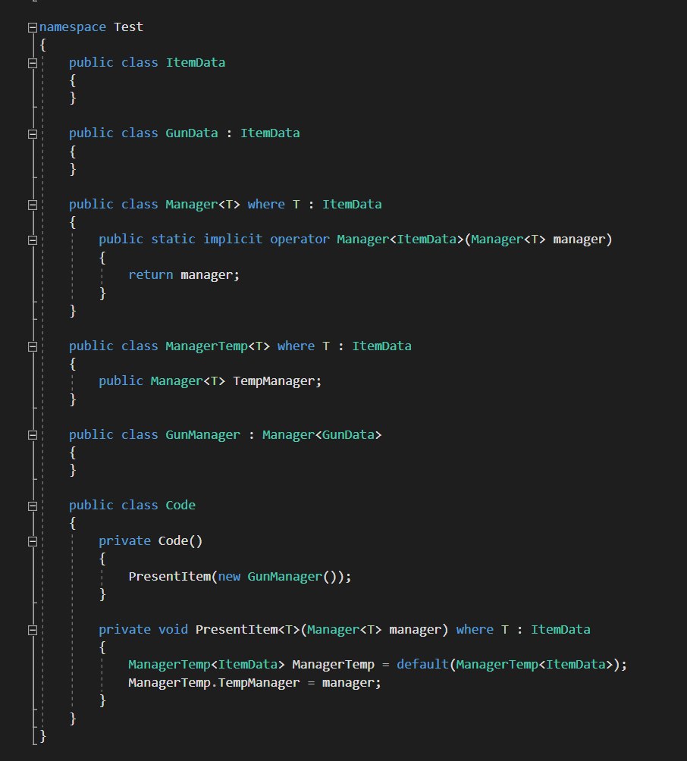Collapse the private Code() constructor block

[33, 542]
